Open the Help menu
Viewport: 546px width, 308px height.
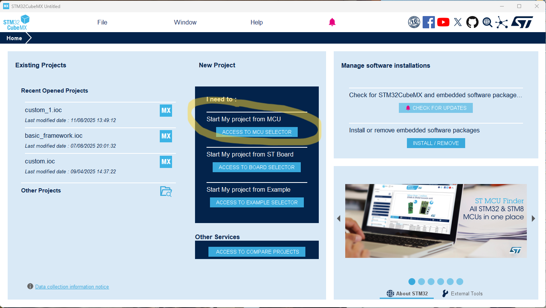(x=256, y=22)
